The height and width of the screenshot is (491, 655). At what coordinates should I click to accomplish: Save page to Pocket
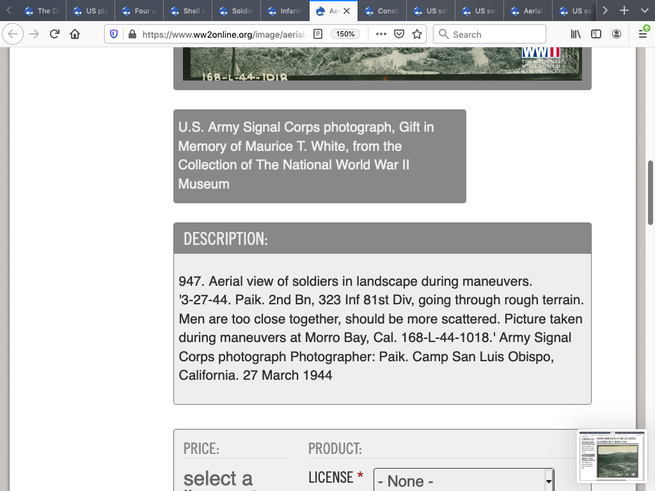pyautogui.click(x=399, y=35)
